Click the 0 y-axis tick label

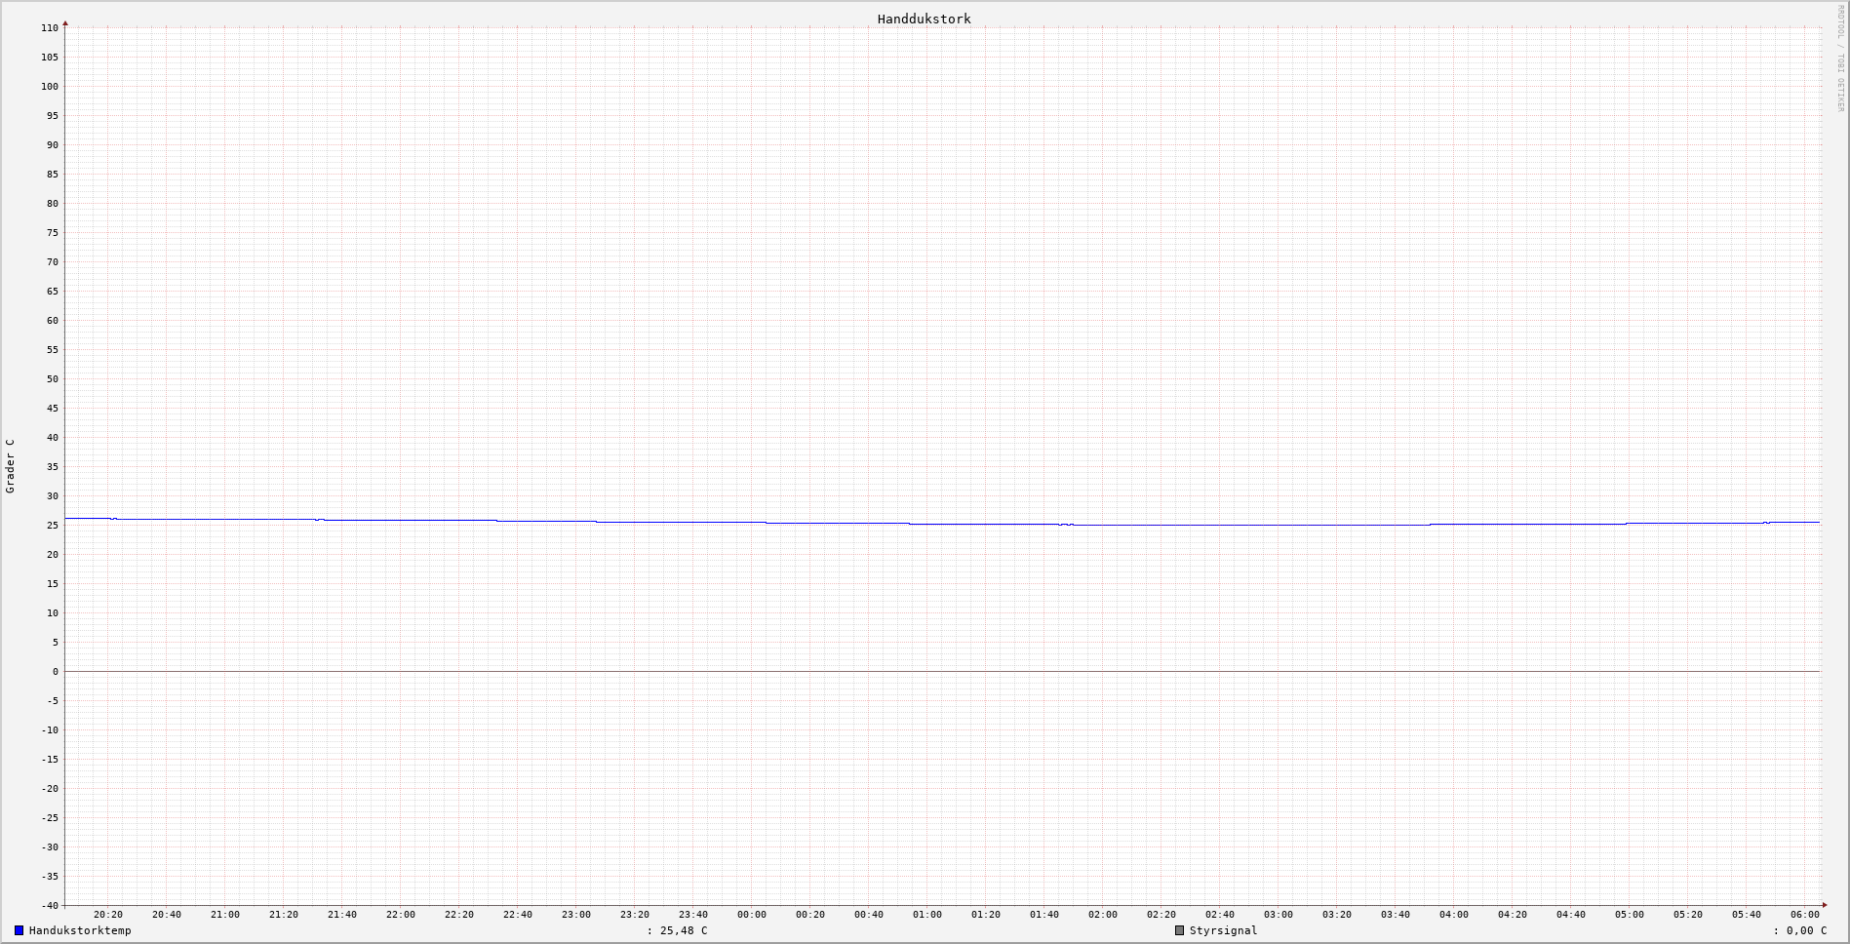pyautogui.click(x=55, y=672)
